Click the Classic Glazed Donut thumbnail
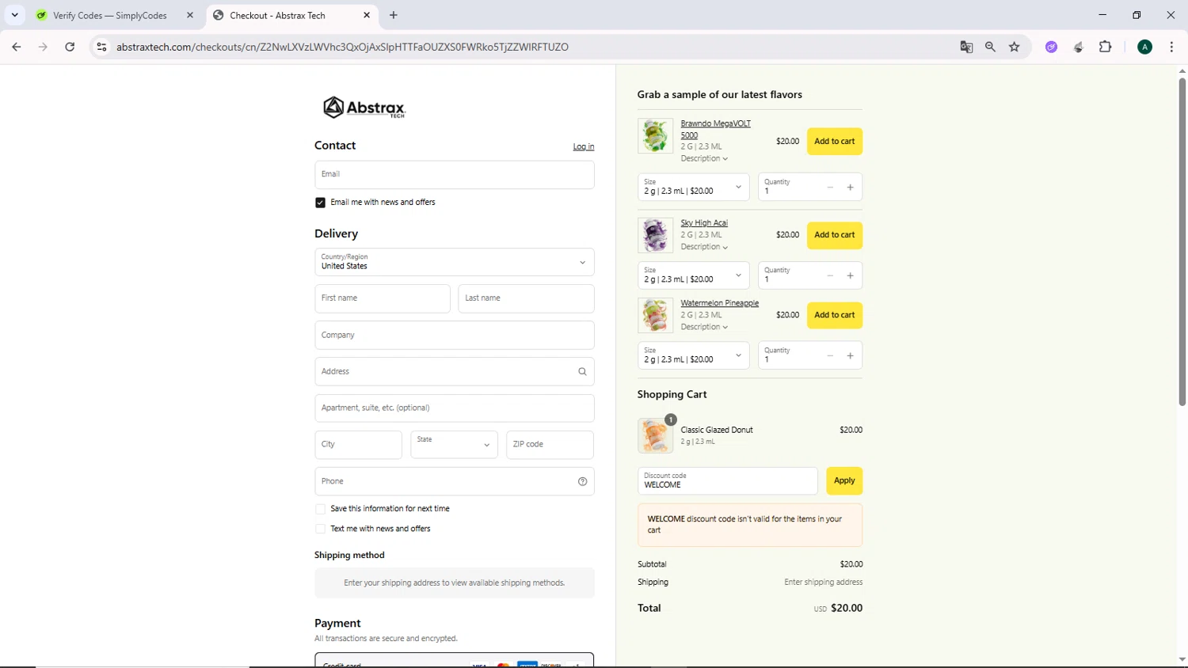The width and height of the screenshot is (1188, 668). [x=655, y=435]
